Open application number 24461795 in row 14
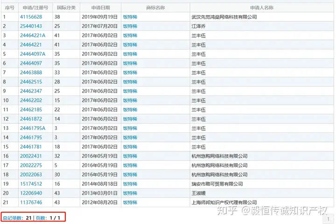This screenshot has width=336, height=224. pyautogui.click(x=31, y=137)
